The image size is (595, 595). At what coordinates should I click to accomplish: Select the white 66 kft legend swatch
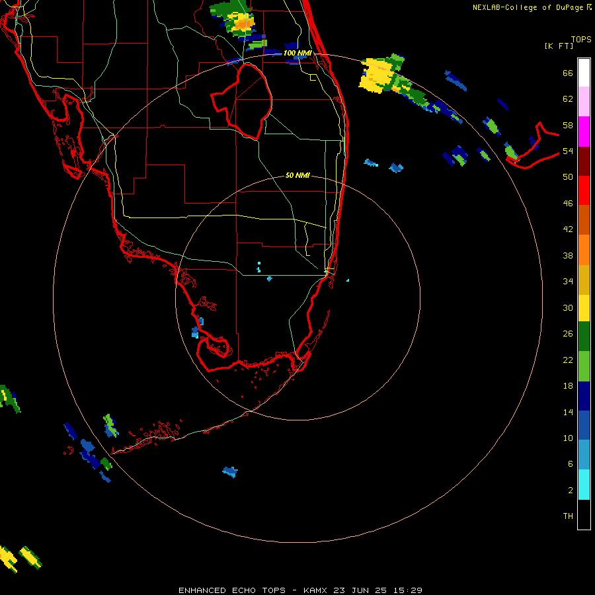pyautogui.click(x=584, y=73)
